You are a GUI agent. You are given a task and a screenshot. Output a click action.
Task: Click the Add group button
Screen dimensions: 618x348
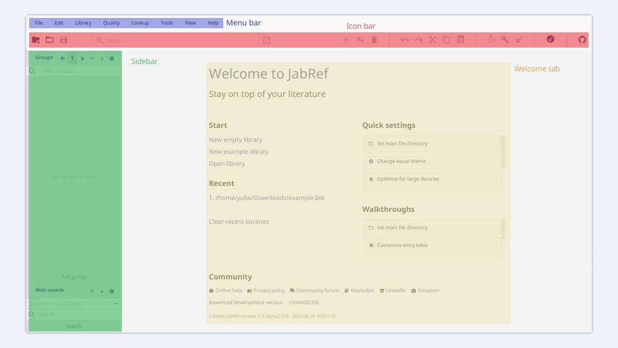coord(74,277)
